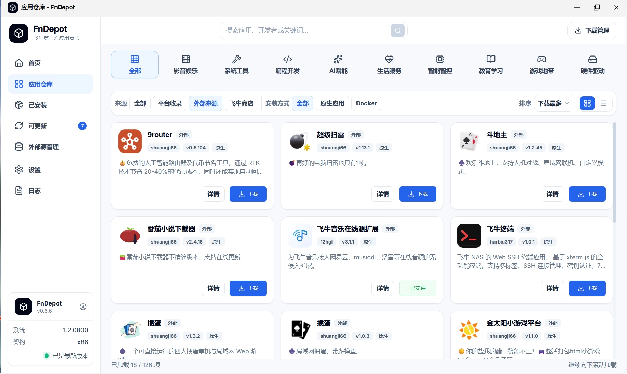Viewport: 627px width, 374px height.
Task: Open the 飞牛音乐在线源扩展 music icon
Action: [x=300, y=235]
